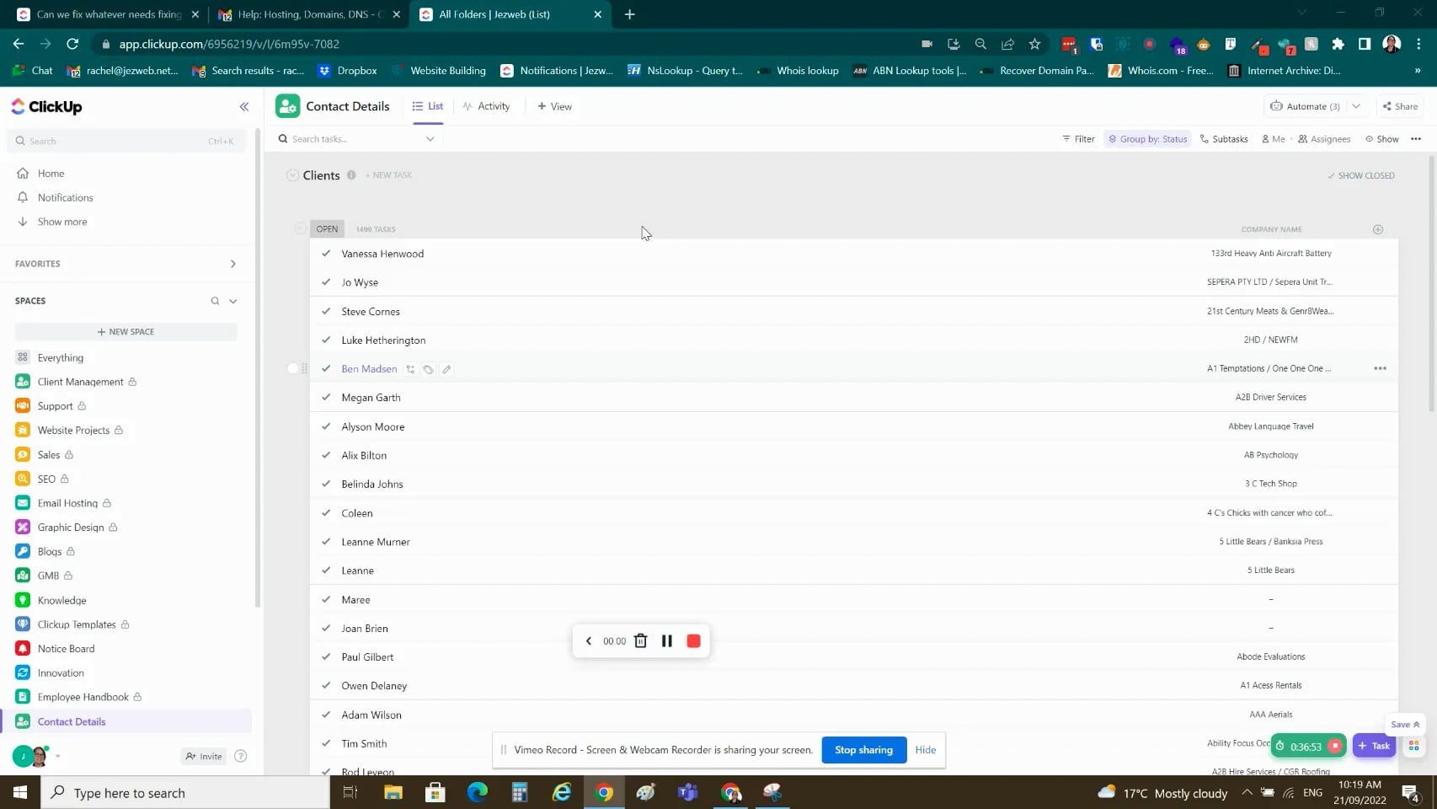The height and width of the screenshot is (809, 1437).
Task: Rename Ben Madsen task with pencil icon
Action: click(447, 369)
